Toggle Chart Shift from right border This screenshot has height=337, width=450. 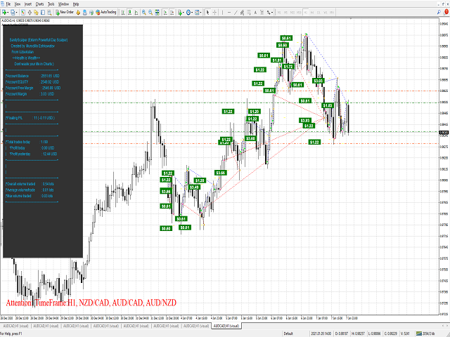(x=172, y=13)
